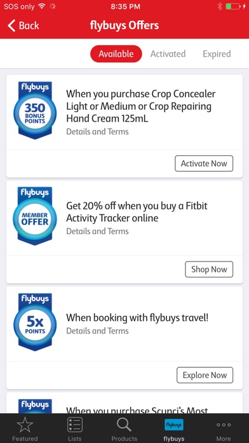Click Explore Now for flybuys travel
Image resolution: width=249 pixels, height=443 pixels.
205,375
